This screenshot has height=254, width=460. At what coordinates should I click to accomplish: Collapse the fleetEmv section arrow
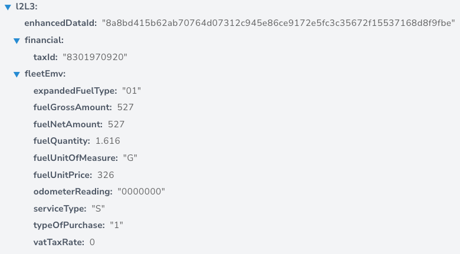point(17,74)
